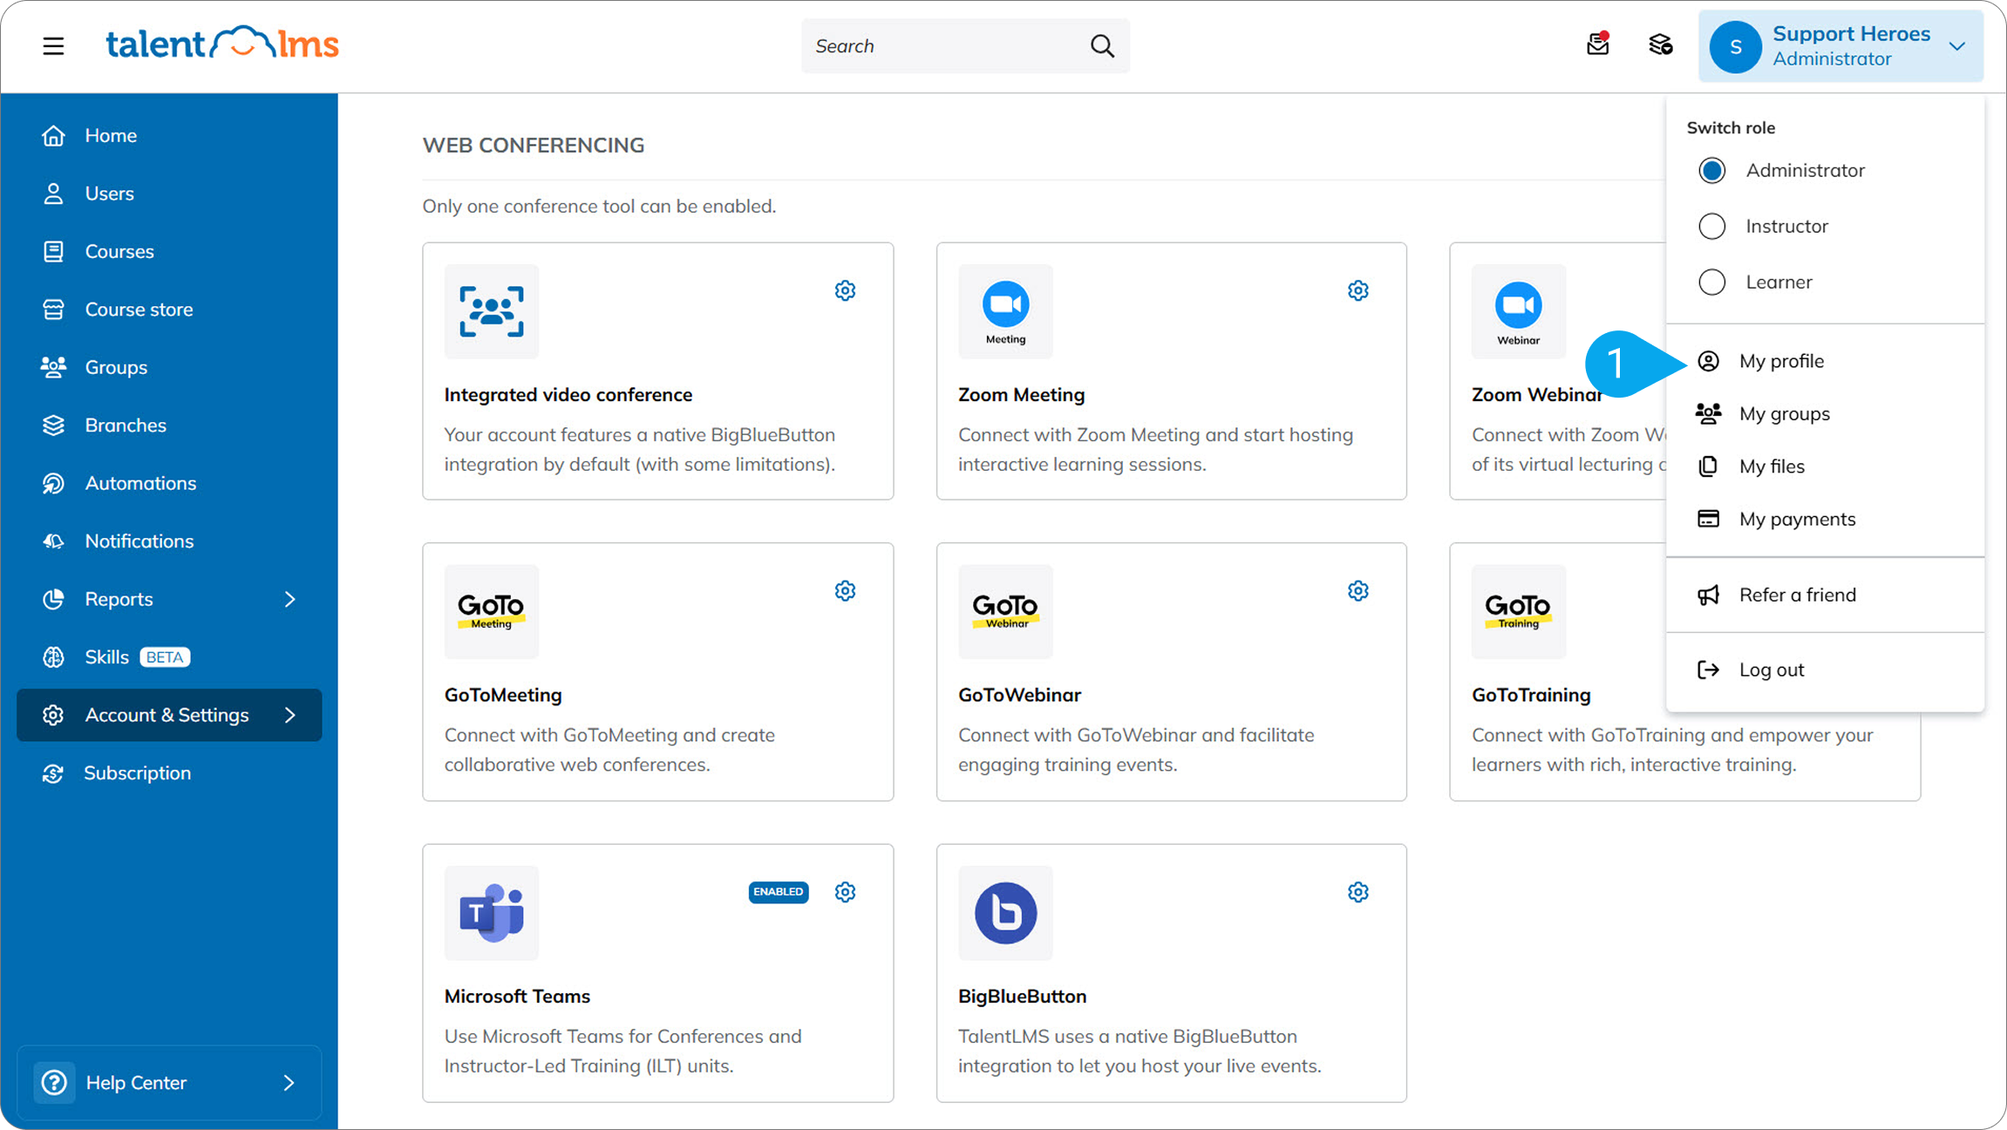Click the Microsoft Teams logo
The image size is (2007, 1130).
(492, 913)
